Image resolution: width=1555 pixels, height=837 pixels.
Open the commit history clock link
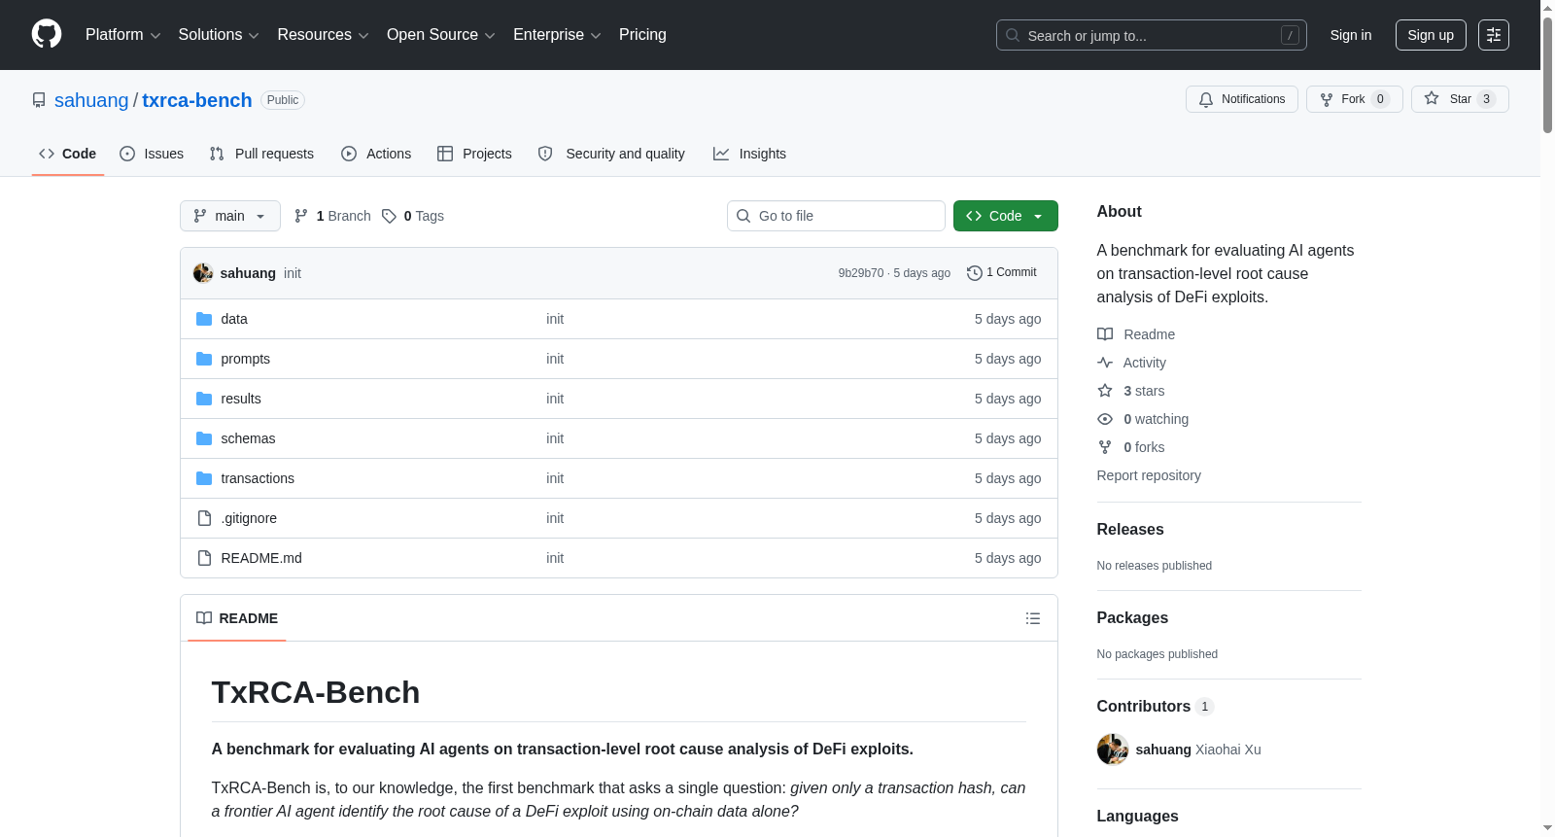tap(1002, 273)
